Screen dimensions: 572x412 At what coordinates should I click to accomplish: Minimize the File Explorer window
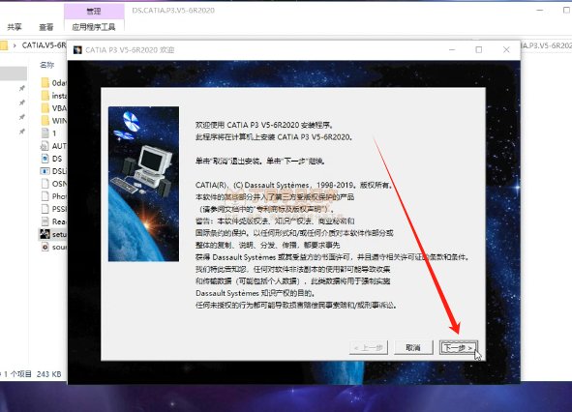540,11
